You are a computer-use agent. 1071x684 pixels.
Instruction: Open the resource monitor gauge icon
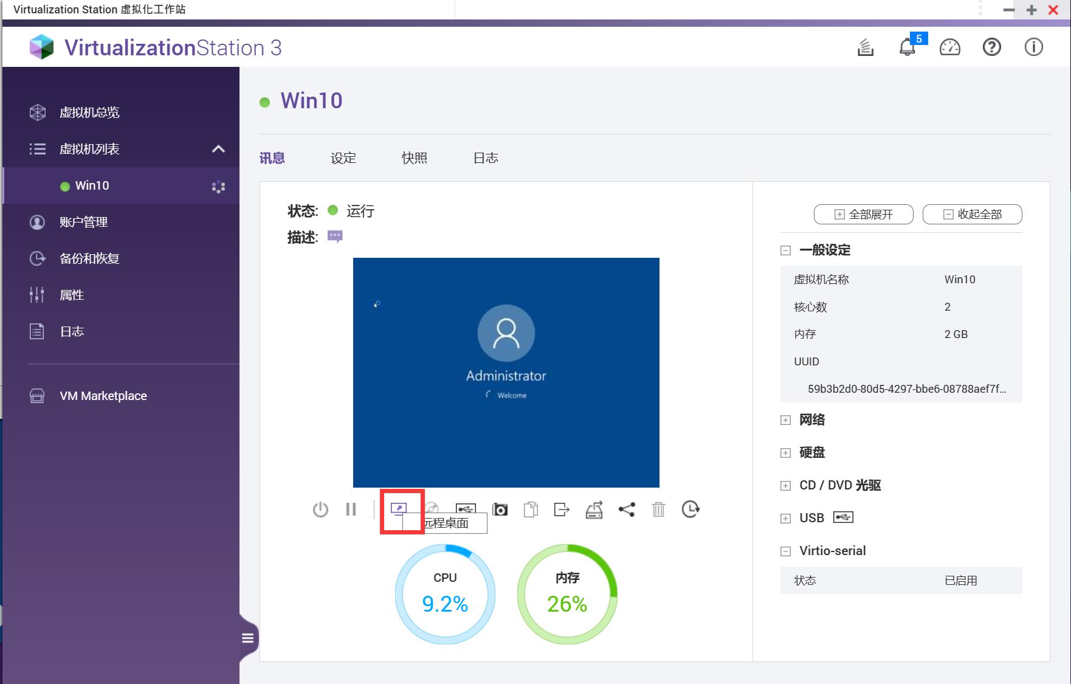pos(949,47)
